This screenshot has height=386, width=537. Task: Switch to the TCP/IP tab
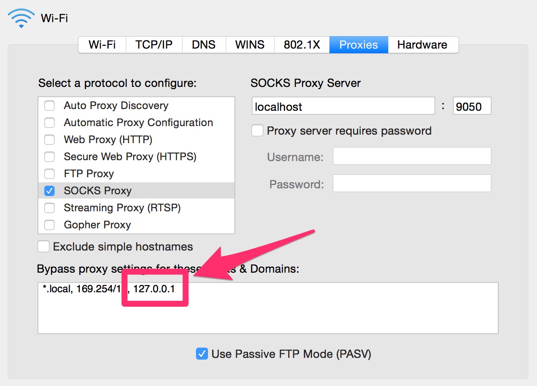[154, 45]
